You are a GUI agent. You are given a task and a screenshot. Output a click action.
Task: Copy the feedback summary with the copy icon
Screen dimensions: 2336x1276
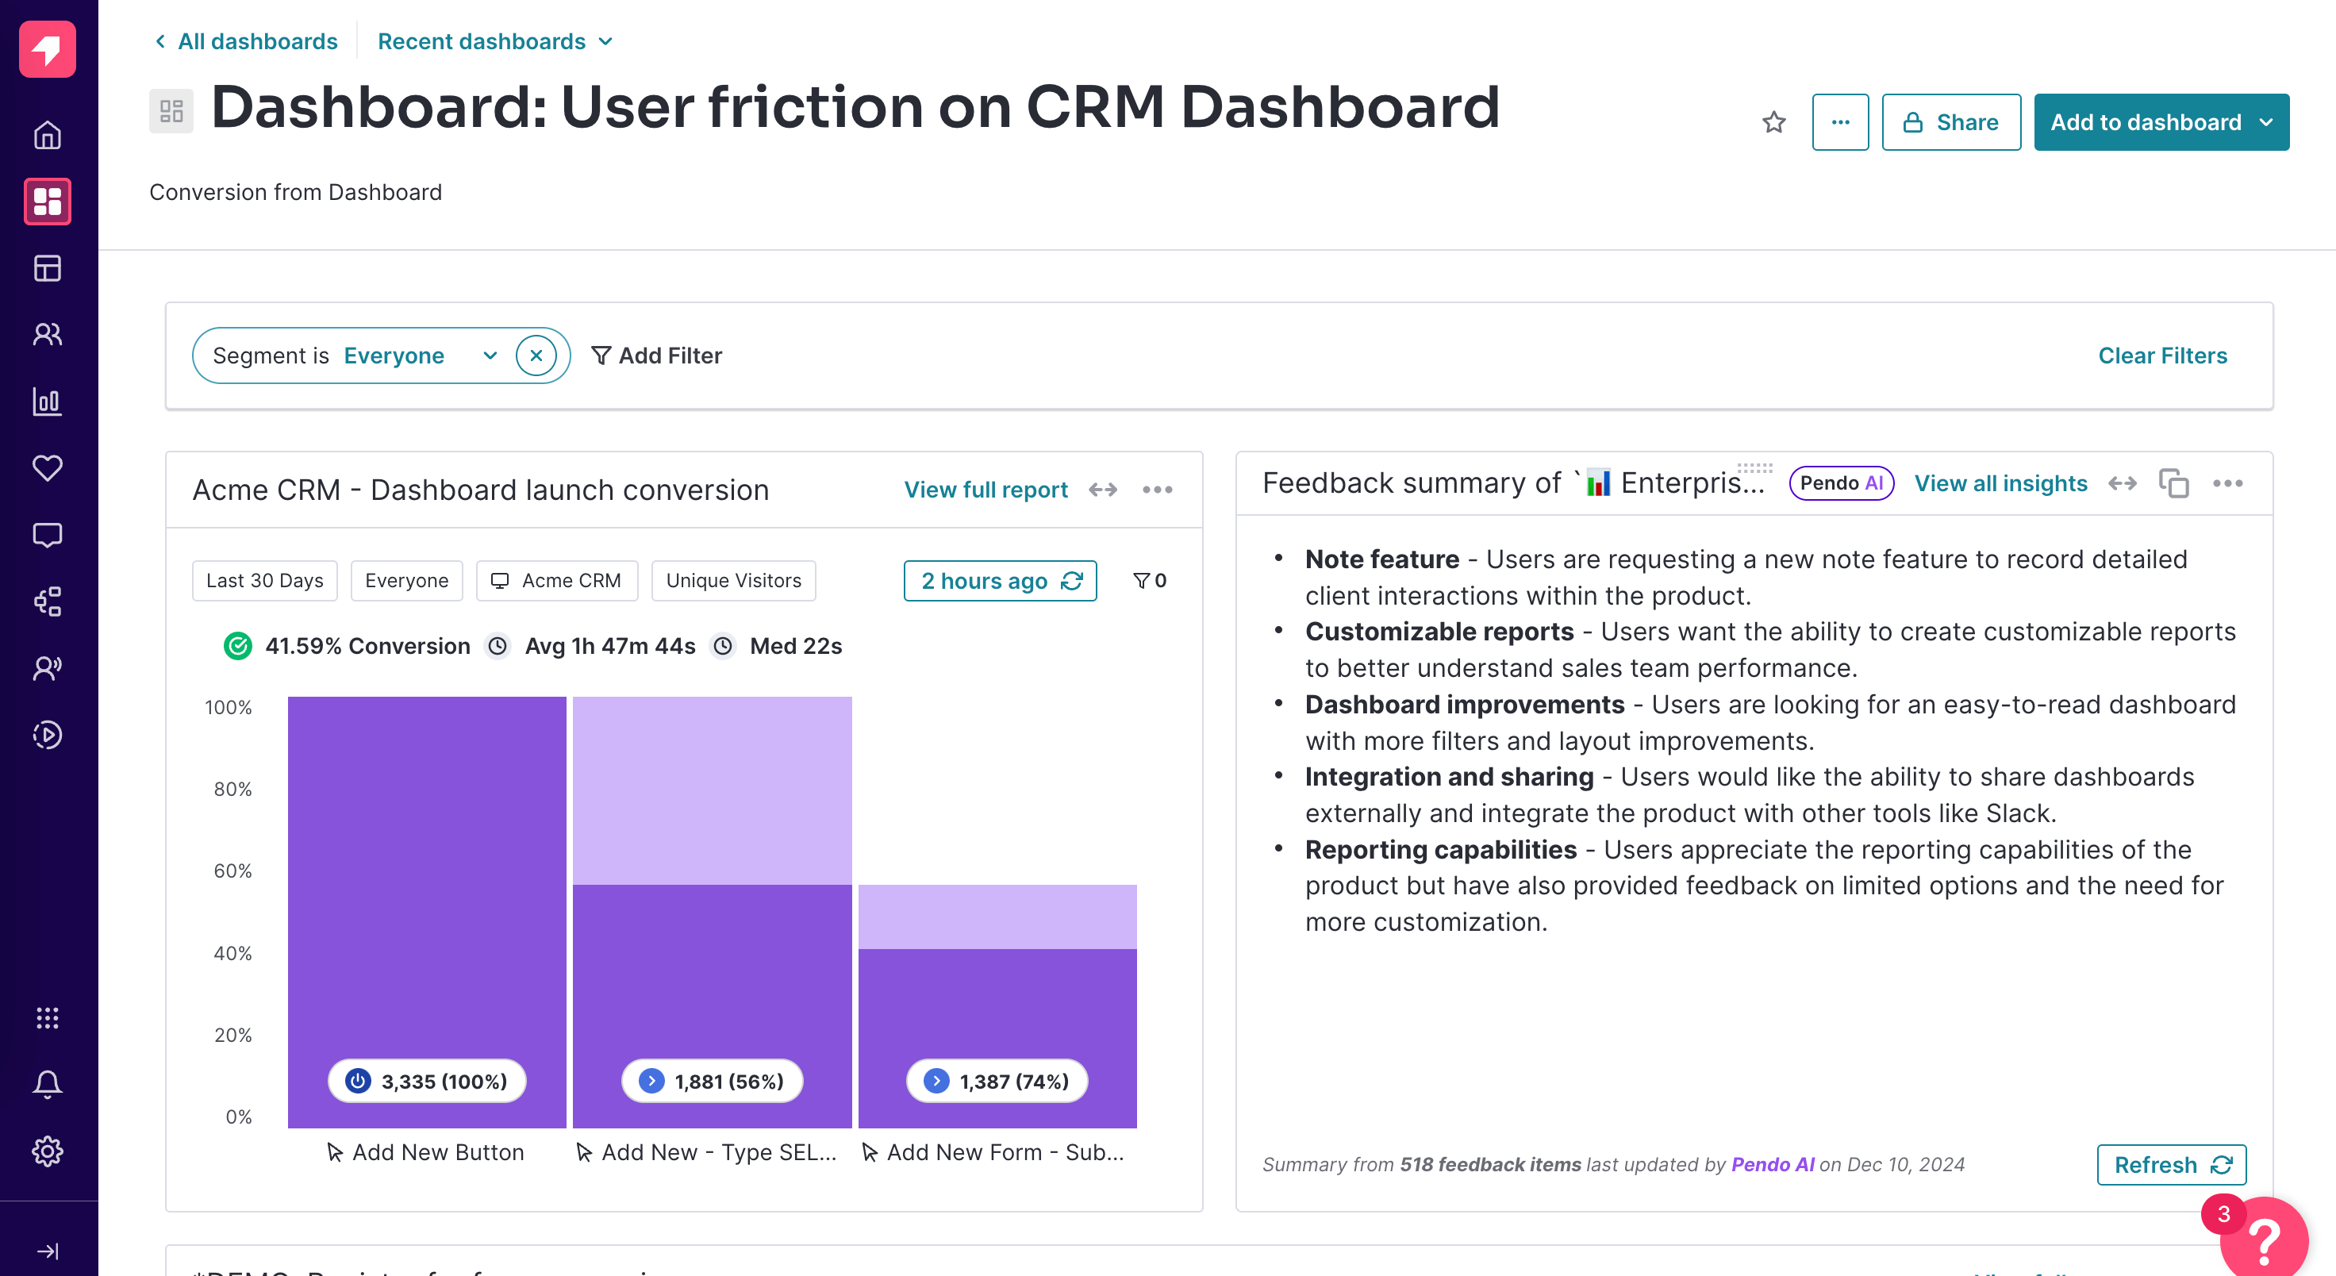point(2173,483)
